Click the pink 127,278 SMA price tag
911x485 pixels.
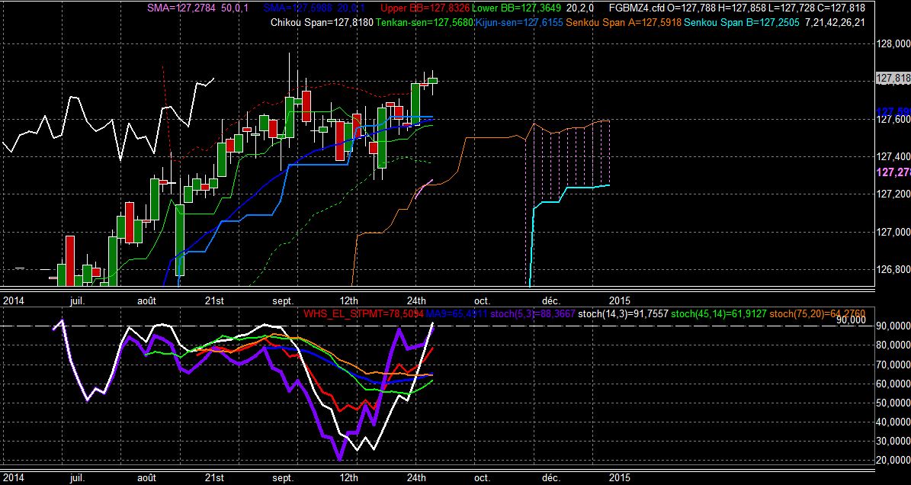(x=893, y=172)
